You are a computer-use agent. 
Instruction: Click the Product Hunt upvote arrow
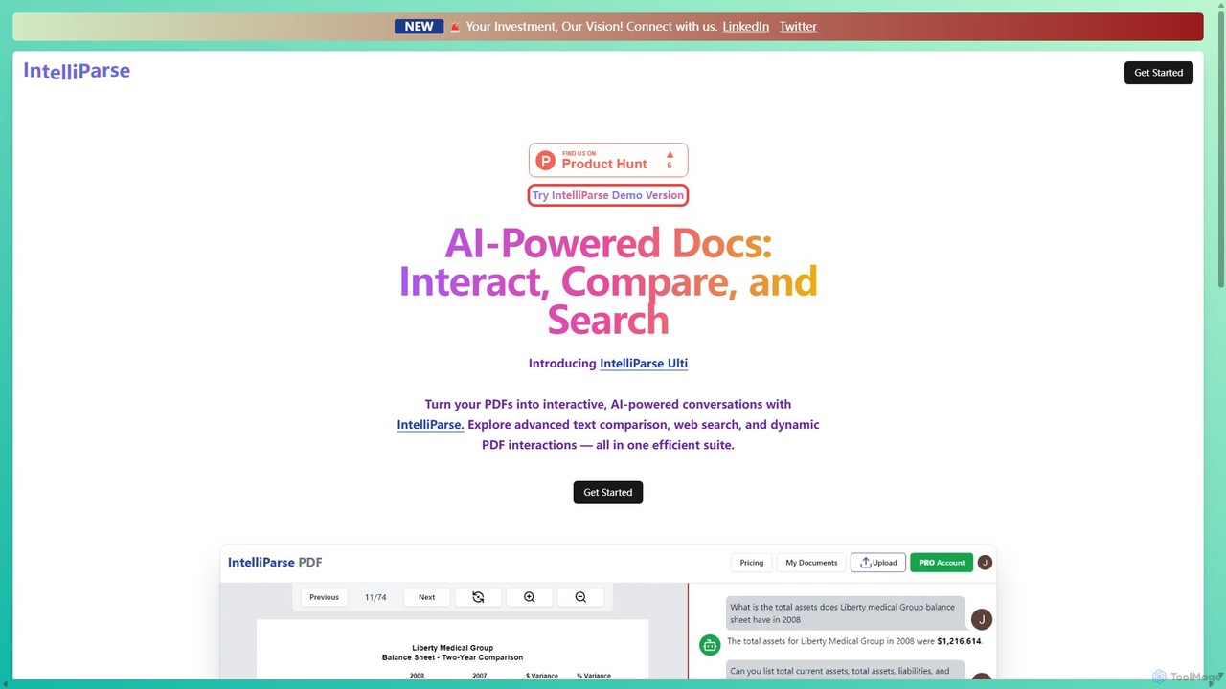(670, 154)
